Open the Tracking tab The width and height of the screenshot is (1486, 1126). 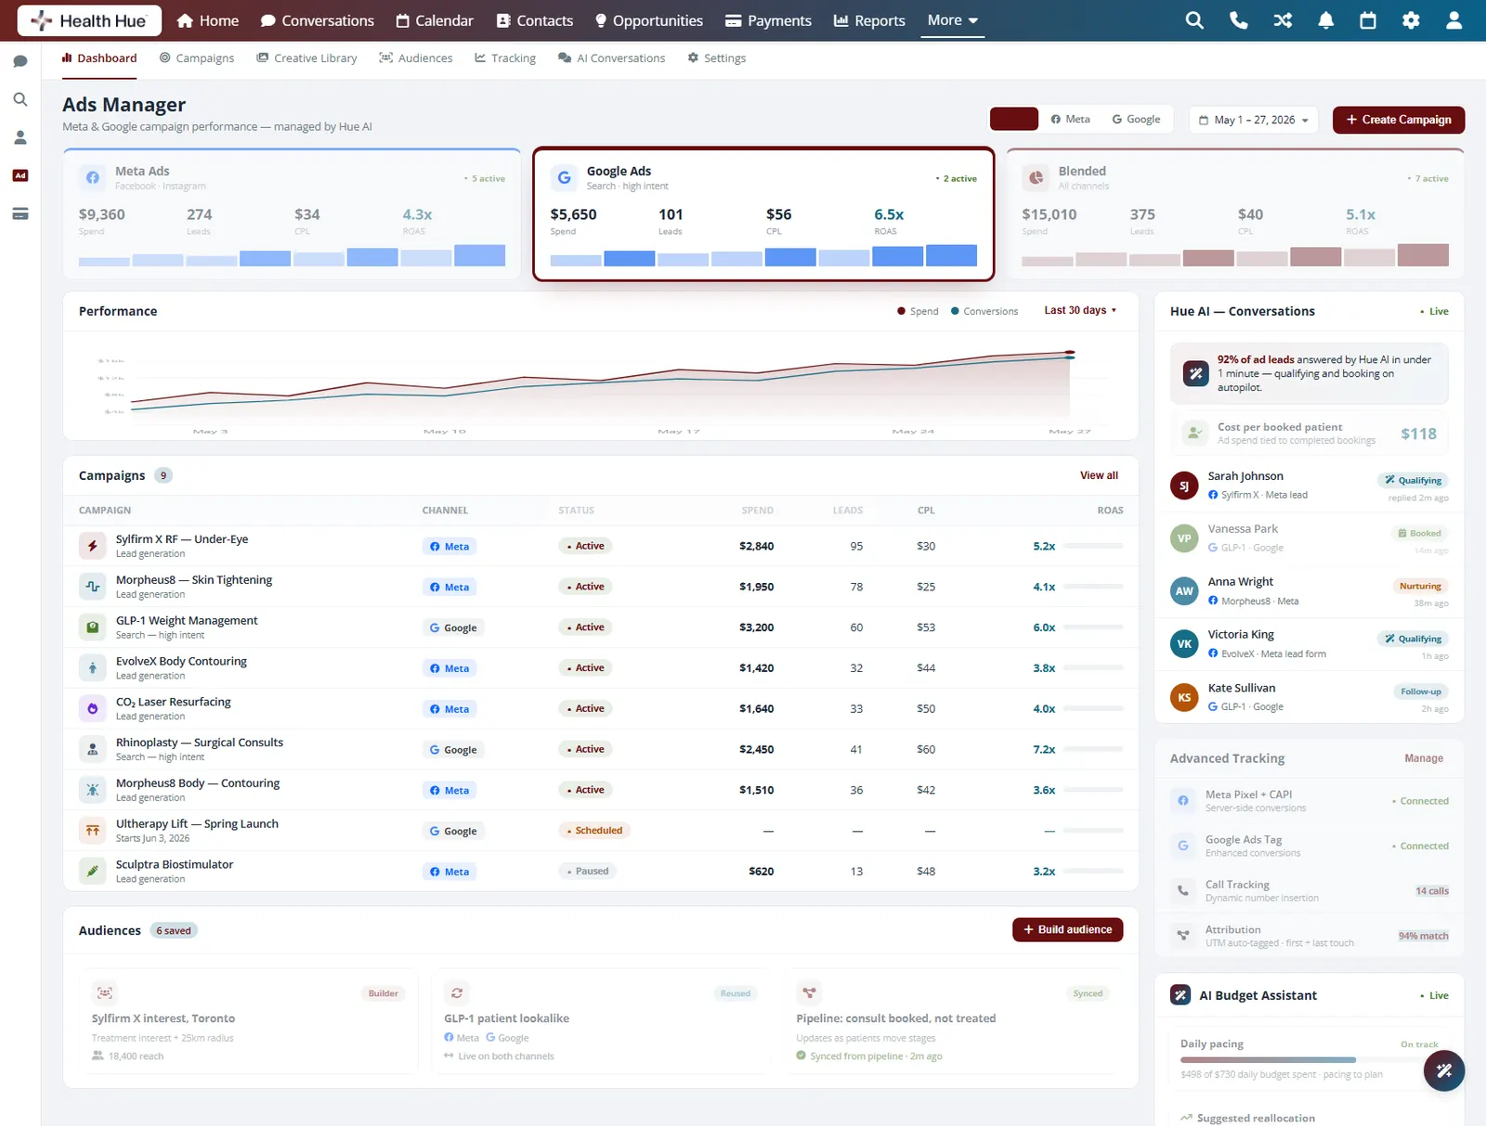(x=505, y=58)
